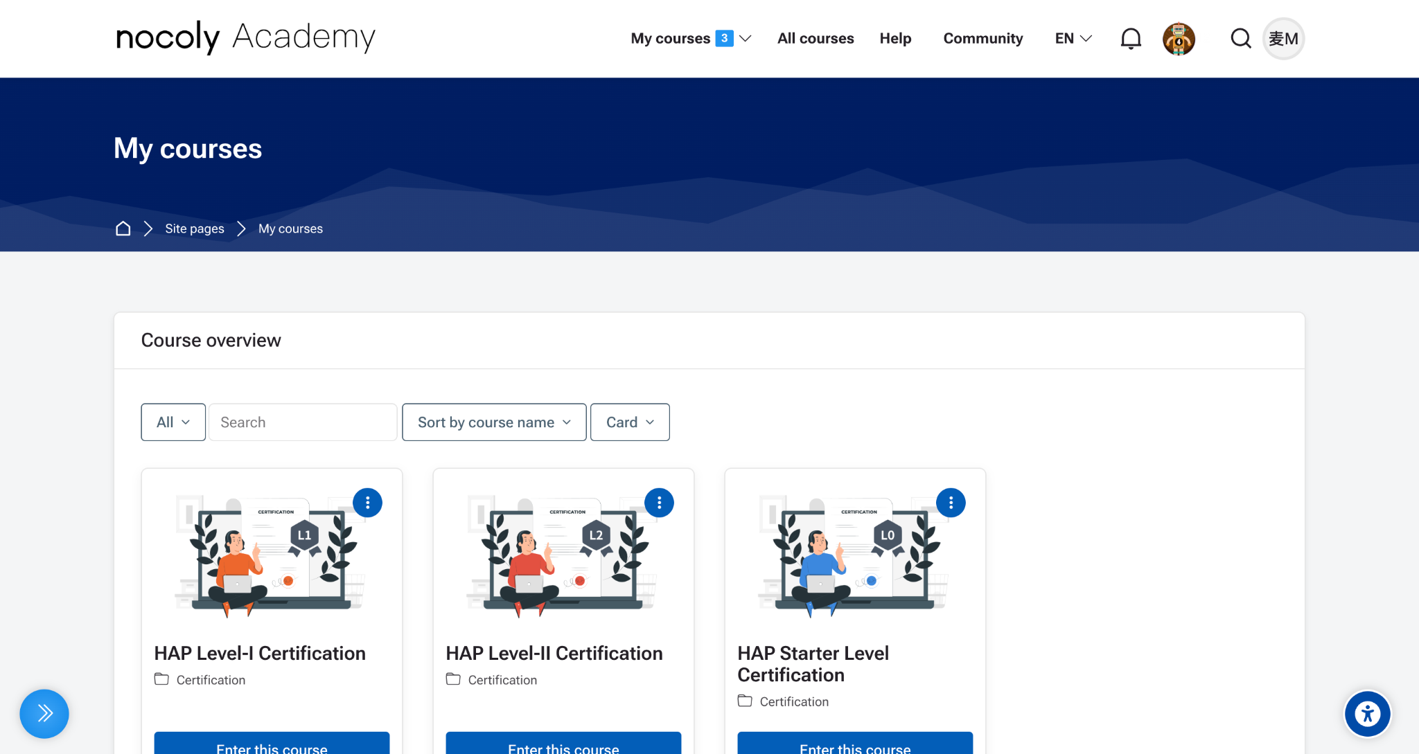Open the notifications bell
The image size is (1419, 754).
1131,39
